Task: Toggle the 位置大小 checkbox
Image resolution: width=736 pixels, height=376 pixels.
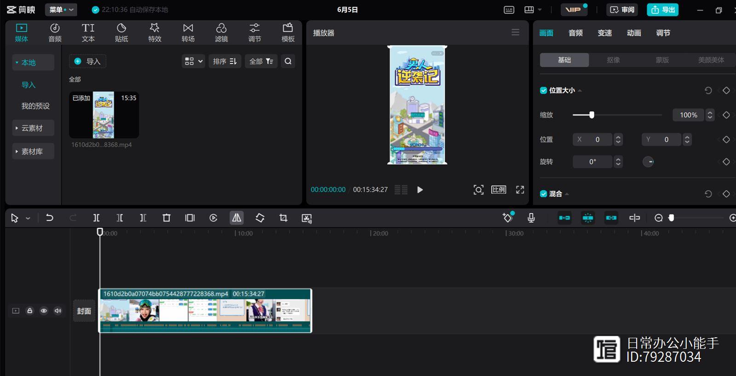Action: 543,91
